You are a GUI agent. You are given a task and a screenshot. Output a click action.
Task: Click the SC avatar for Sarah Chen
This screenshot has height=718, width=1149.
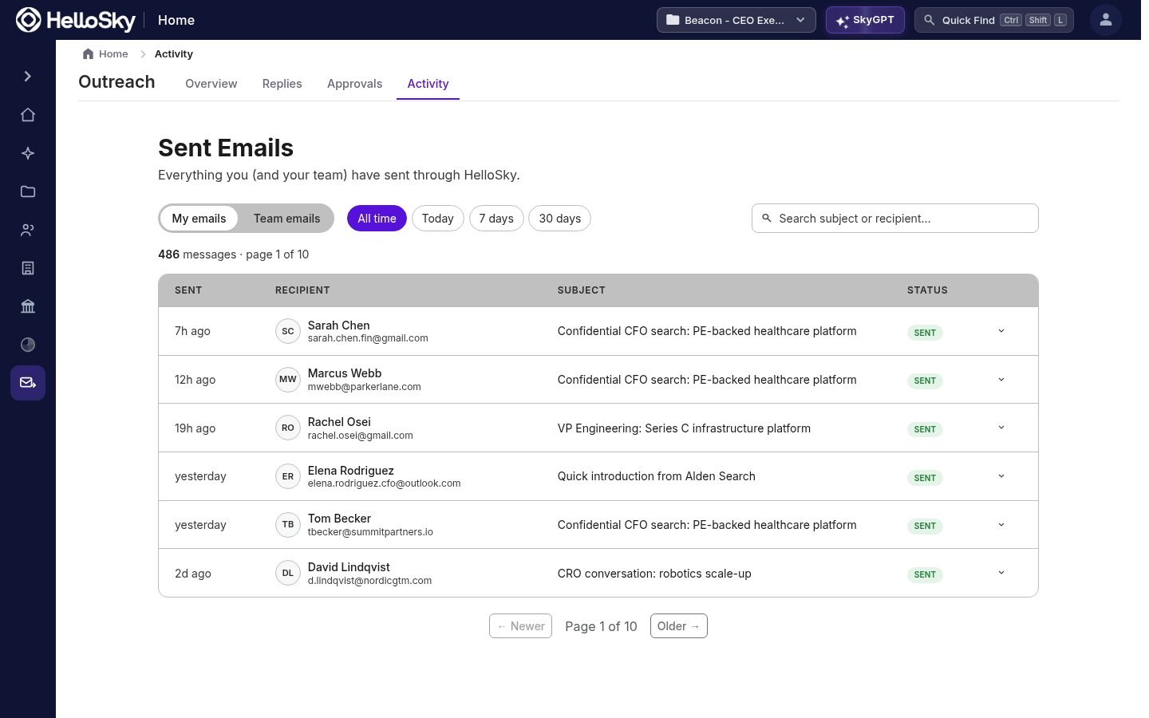click(x=288, y=331)
